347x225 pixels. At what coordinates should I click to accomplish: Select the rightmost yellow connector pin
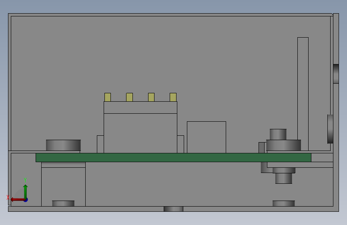tap(173, 97)
